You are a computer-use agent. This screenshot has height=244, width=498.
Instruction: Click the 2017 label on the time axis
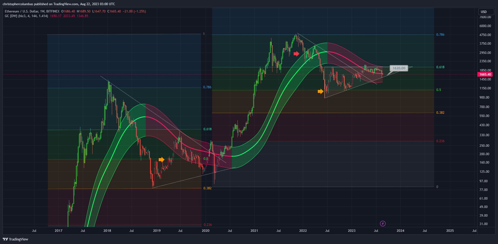coord(58,230)
